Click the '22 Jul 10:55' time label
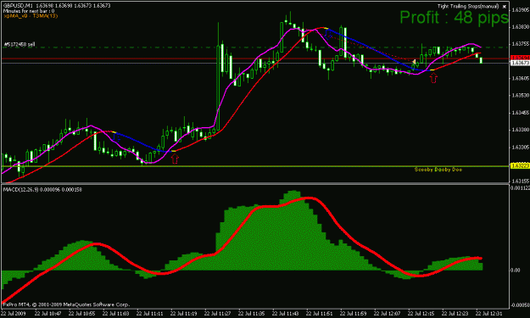This screenshot has width=530, height=318. tap(81, 313)
